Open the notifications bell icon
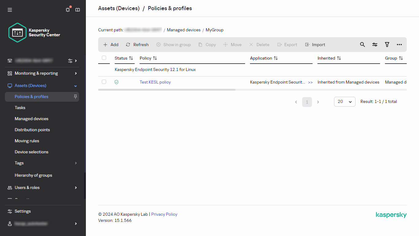Image resolution: width=419 pixels, height=236 pixels. tap(67, 10)
